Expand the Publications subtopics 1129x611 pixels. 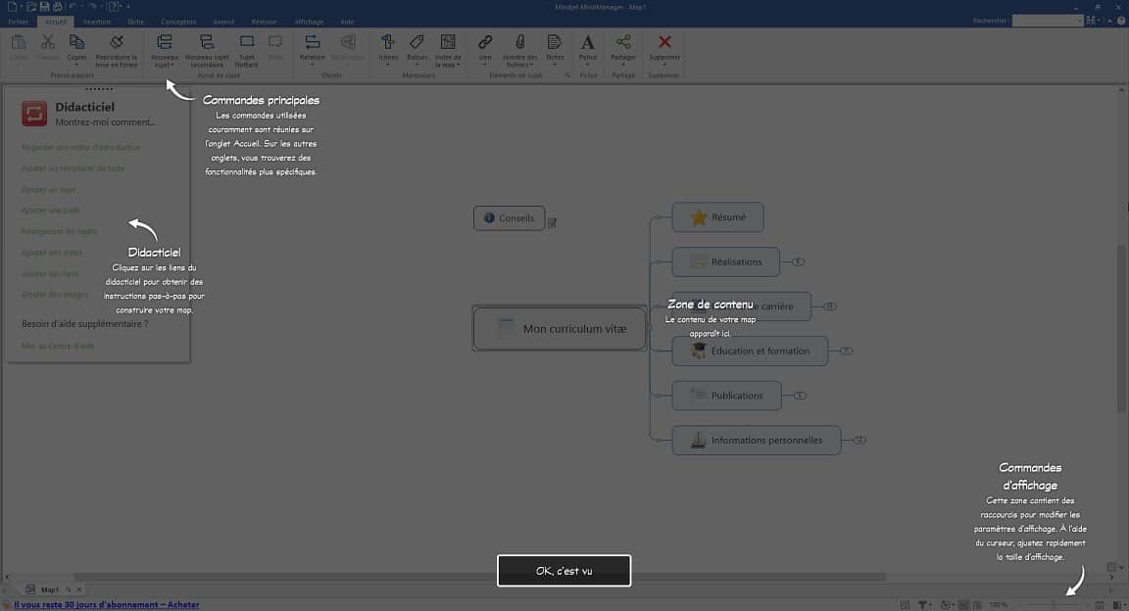(x=800, y=396)
